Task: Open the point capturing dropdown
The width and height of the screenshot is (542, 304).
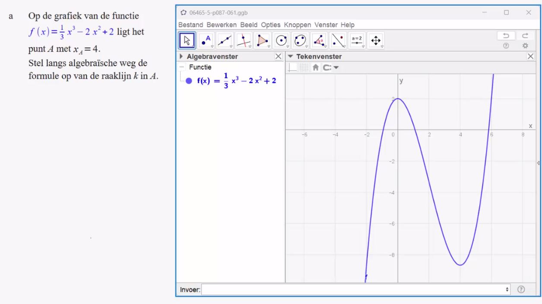Action: pyautogui.click(x=331, y=68)
